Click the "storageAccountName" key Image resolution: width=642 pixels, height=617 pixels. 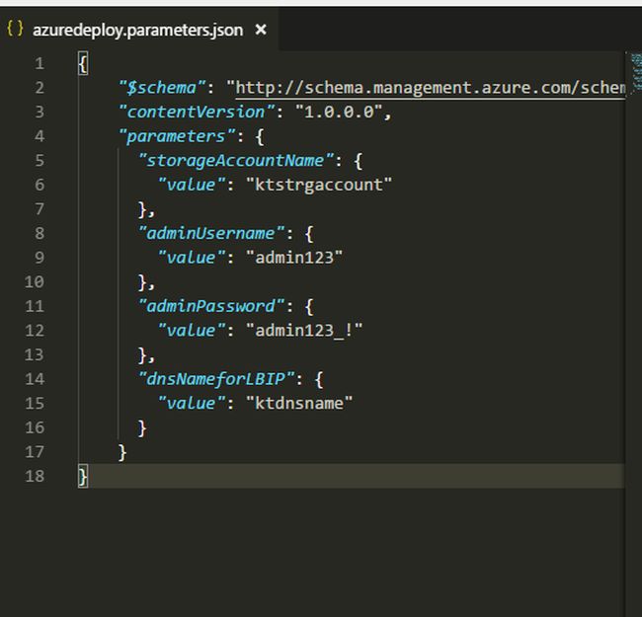236,161
